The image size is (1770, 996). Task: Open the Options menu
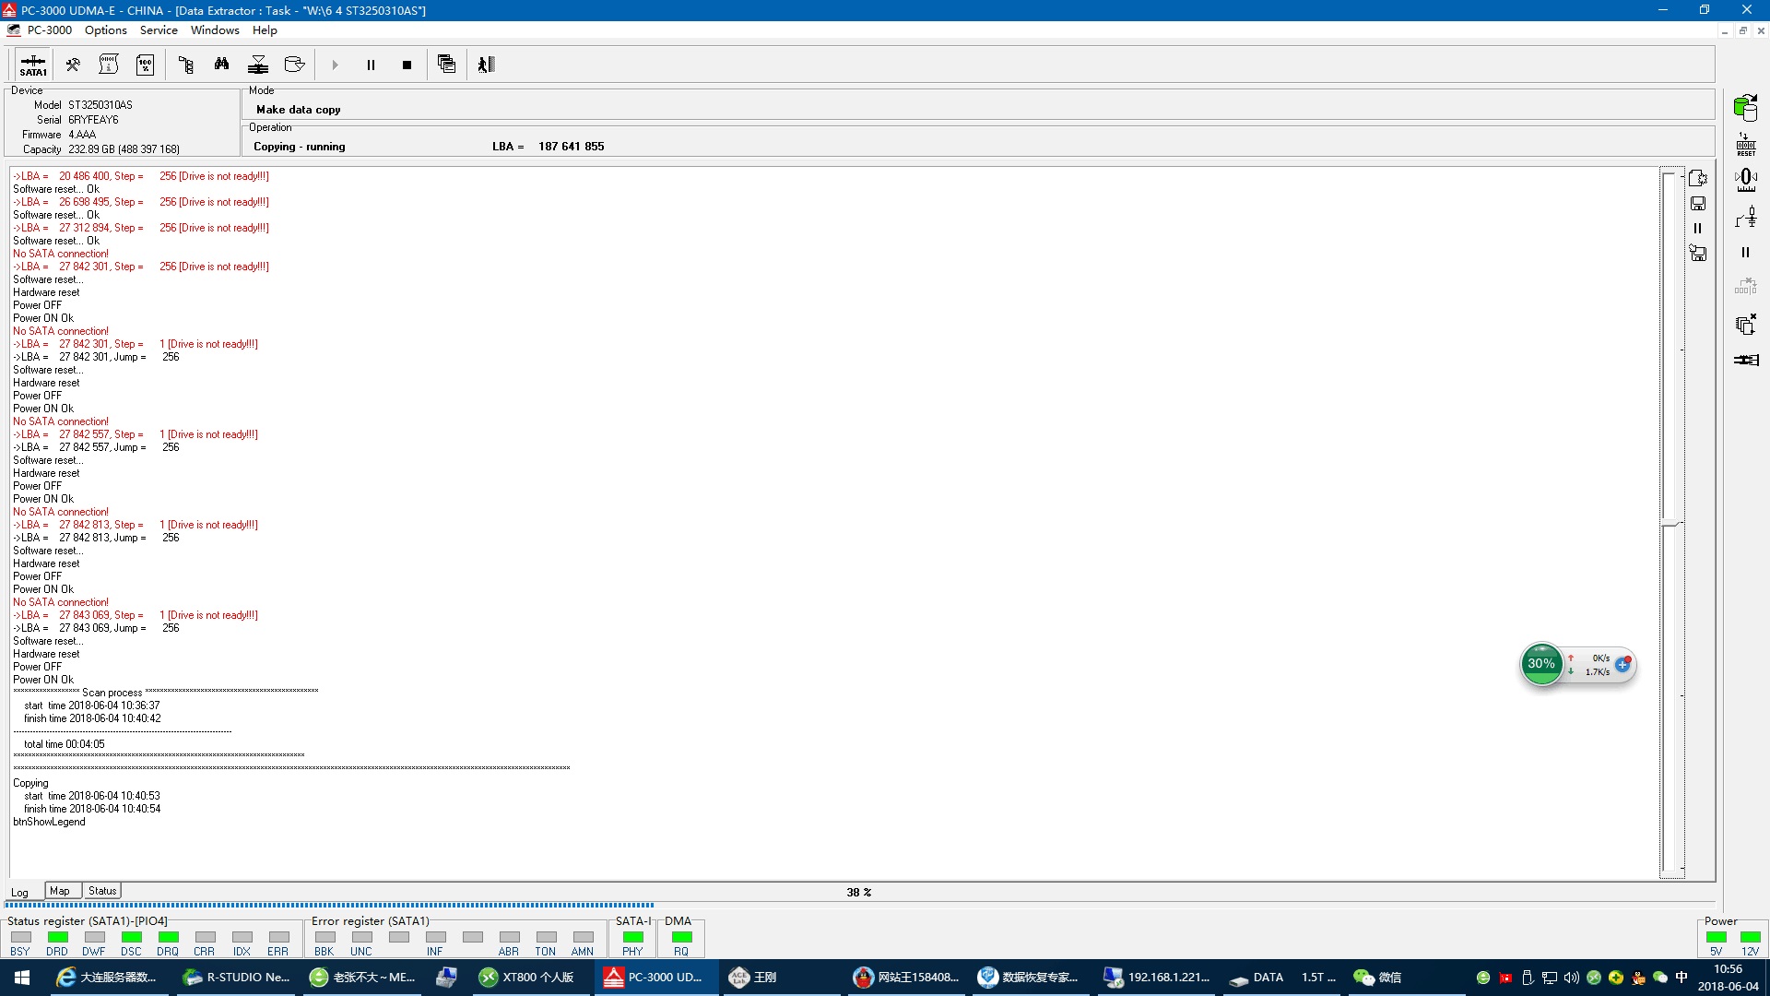[x=106, y=30]
